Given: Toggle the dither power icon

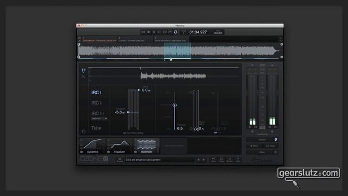Looking at the screenshot, I should [276, 152].
